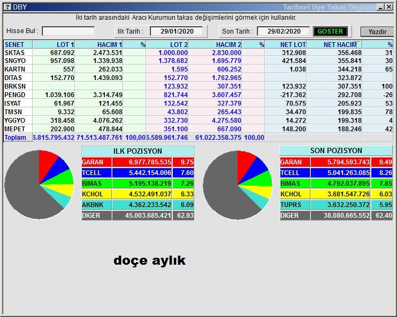Select the DITAS row
397x317 pixels.
(x=198, y=78)
